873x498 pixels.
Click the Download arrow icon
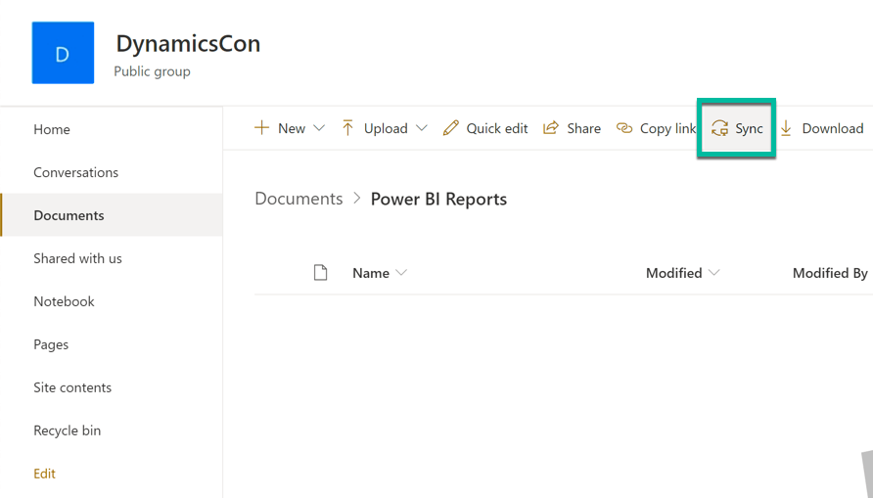(x=786, y=128)
